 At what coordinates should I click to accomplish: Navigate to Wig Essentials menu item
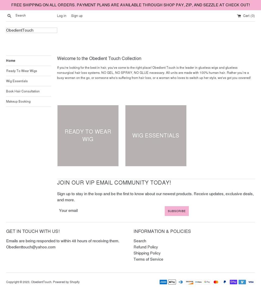(17, 81)
